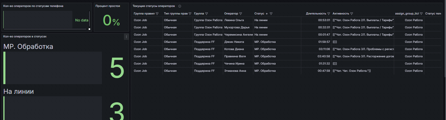Select the МР. Обработка bar gauge
The image size is (446, 120).
click(53, 68)
